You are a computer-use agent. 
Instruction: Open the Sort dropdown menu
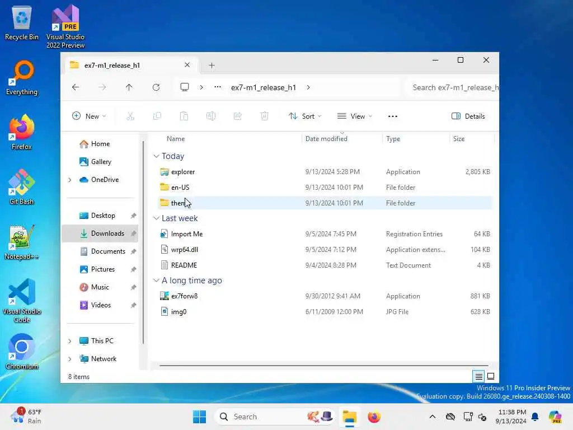pyautogui.click(x=305, y=116)
